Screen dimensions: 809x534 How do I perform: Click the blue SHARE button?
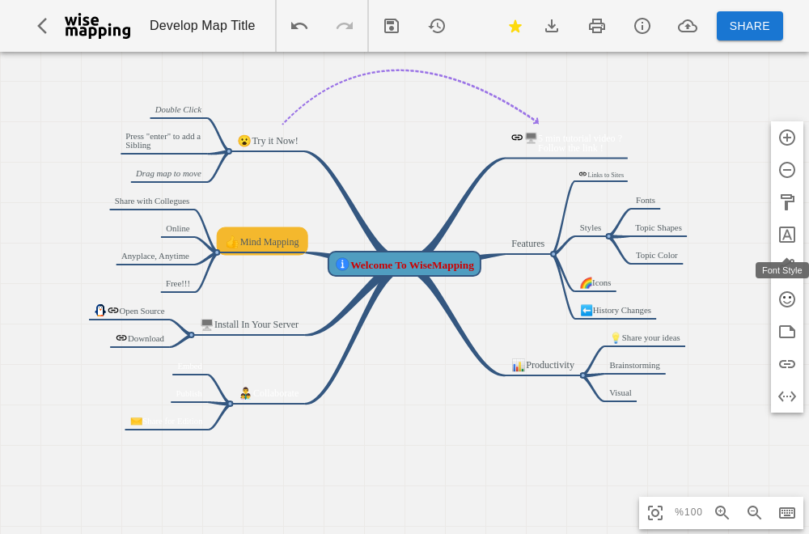point(750,26)
